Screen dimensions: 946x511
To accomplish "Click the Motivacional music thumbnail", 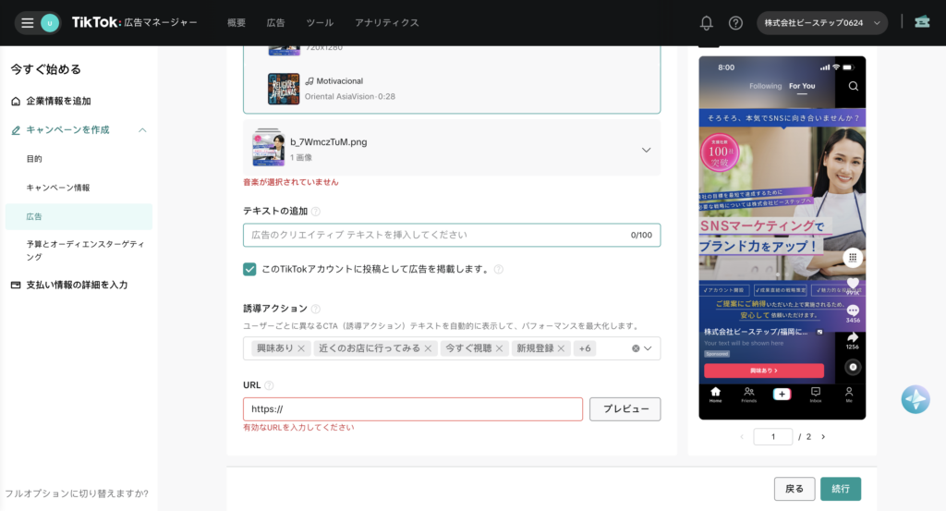I will click(284, 89).
